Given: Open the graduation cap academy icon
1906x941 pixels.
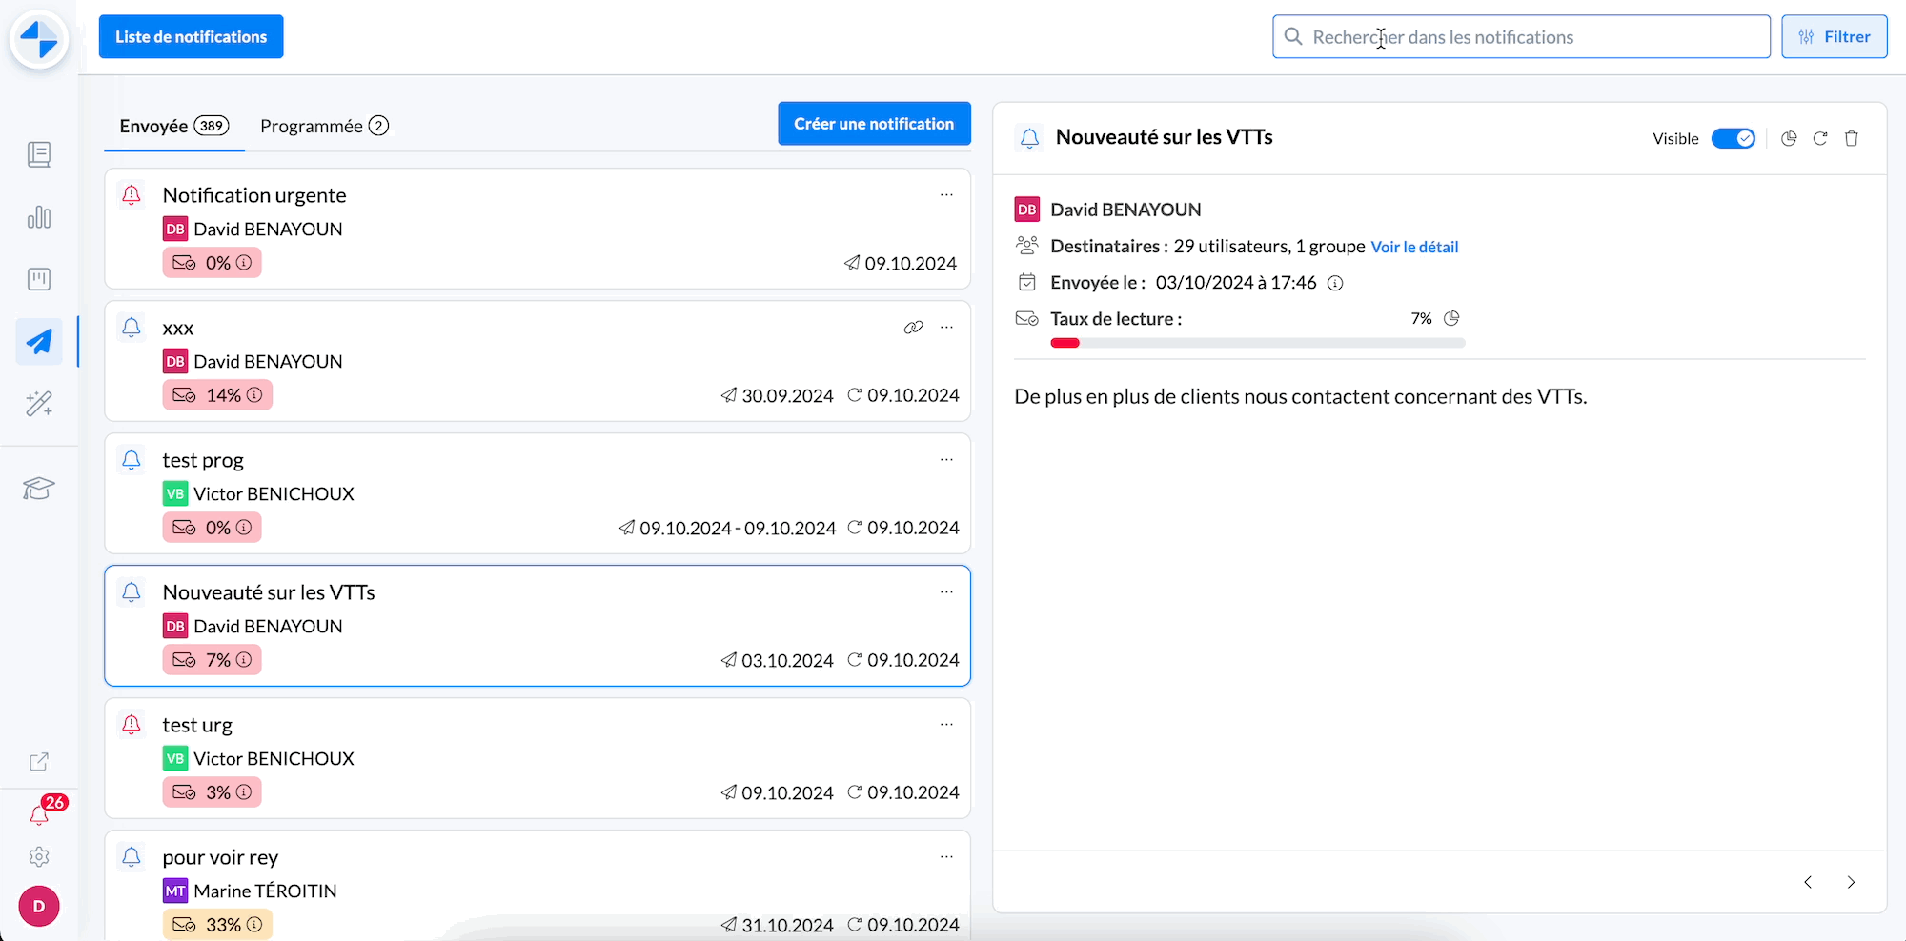Looking at the screenshot, I should pos(39,489).
